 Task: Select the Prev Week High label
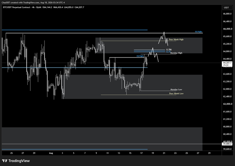[176, 40]
